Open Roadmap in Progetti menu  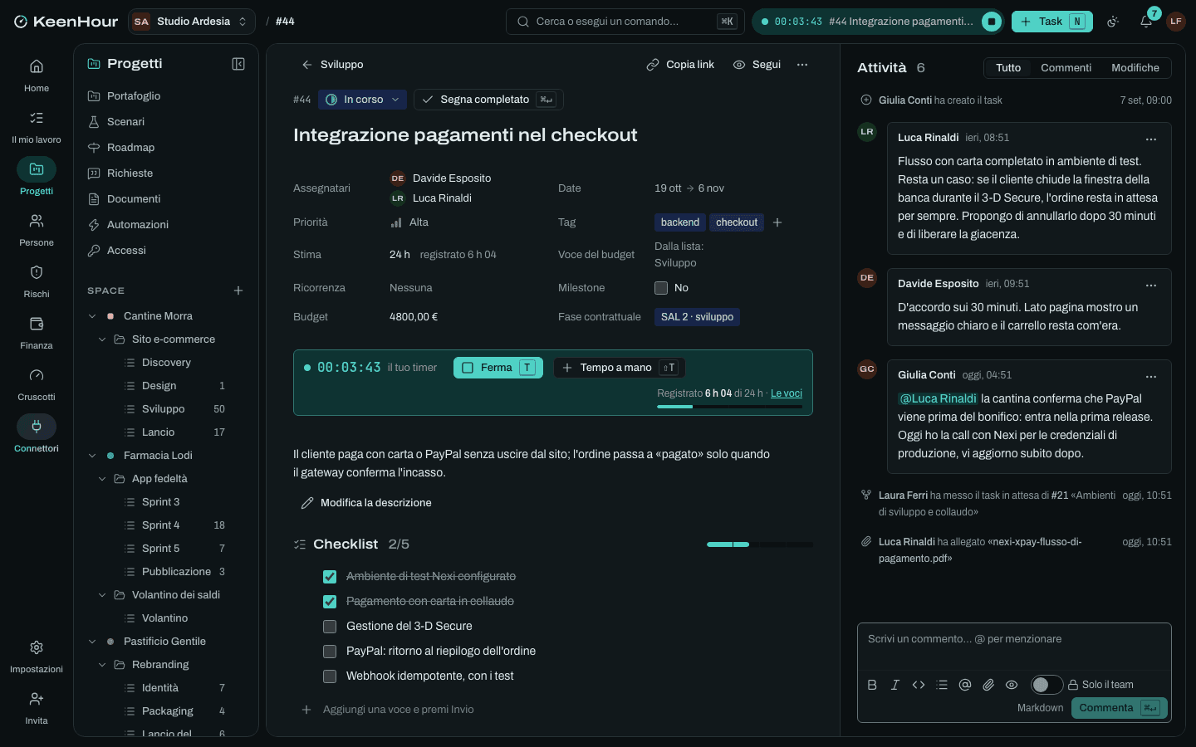click(165, 148)
